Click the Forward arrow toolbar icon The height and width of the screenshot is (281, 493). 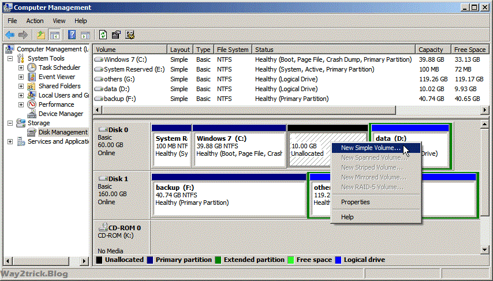[23, 35]
